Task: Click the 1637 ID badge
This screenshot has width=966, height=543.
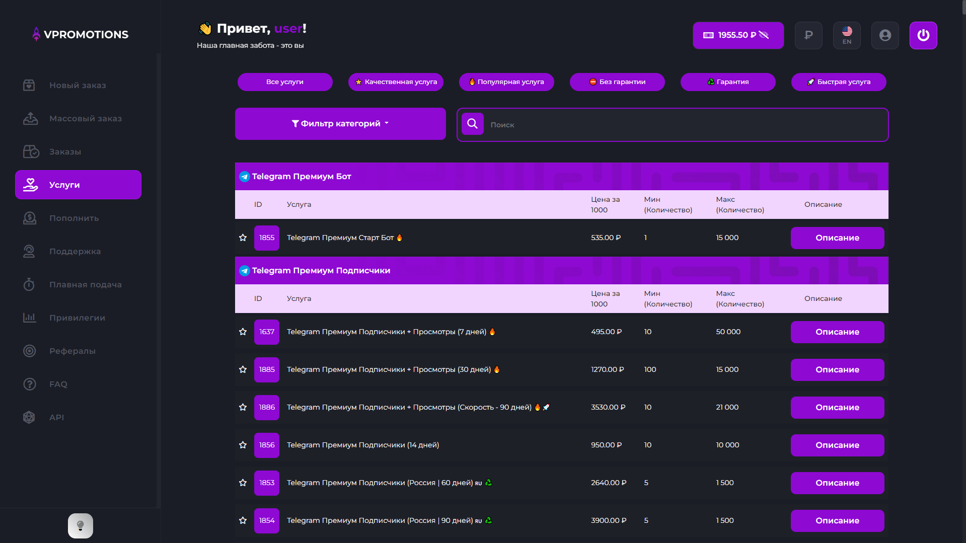Action: pos(267,332)
